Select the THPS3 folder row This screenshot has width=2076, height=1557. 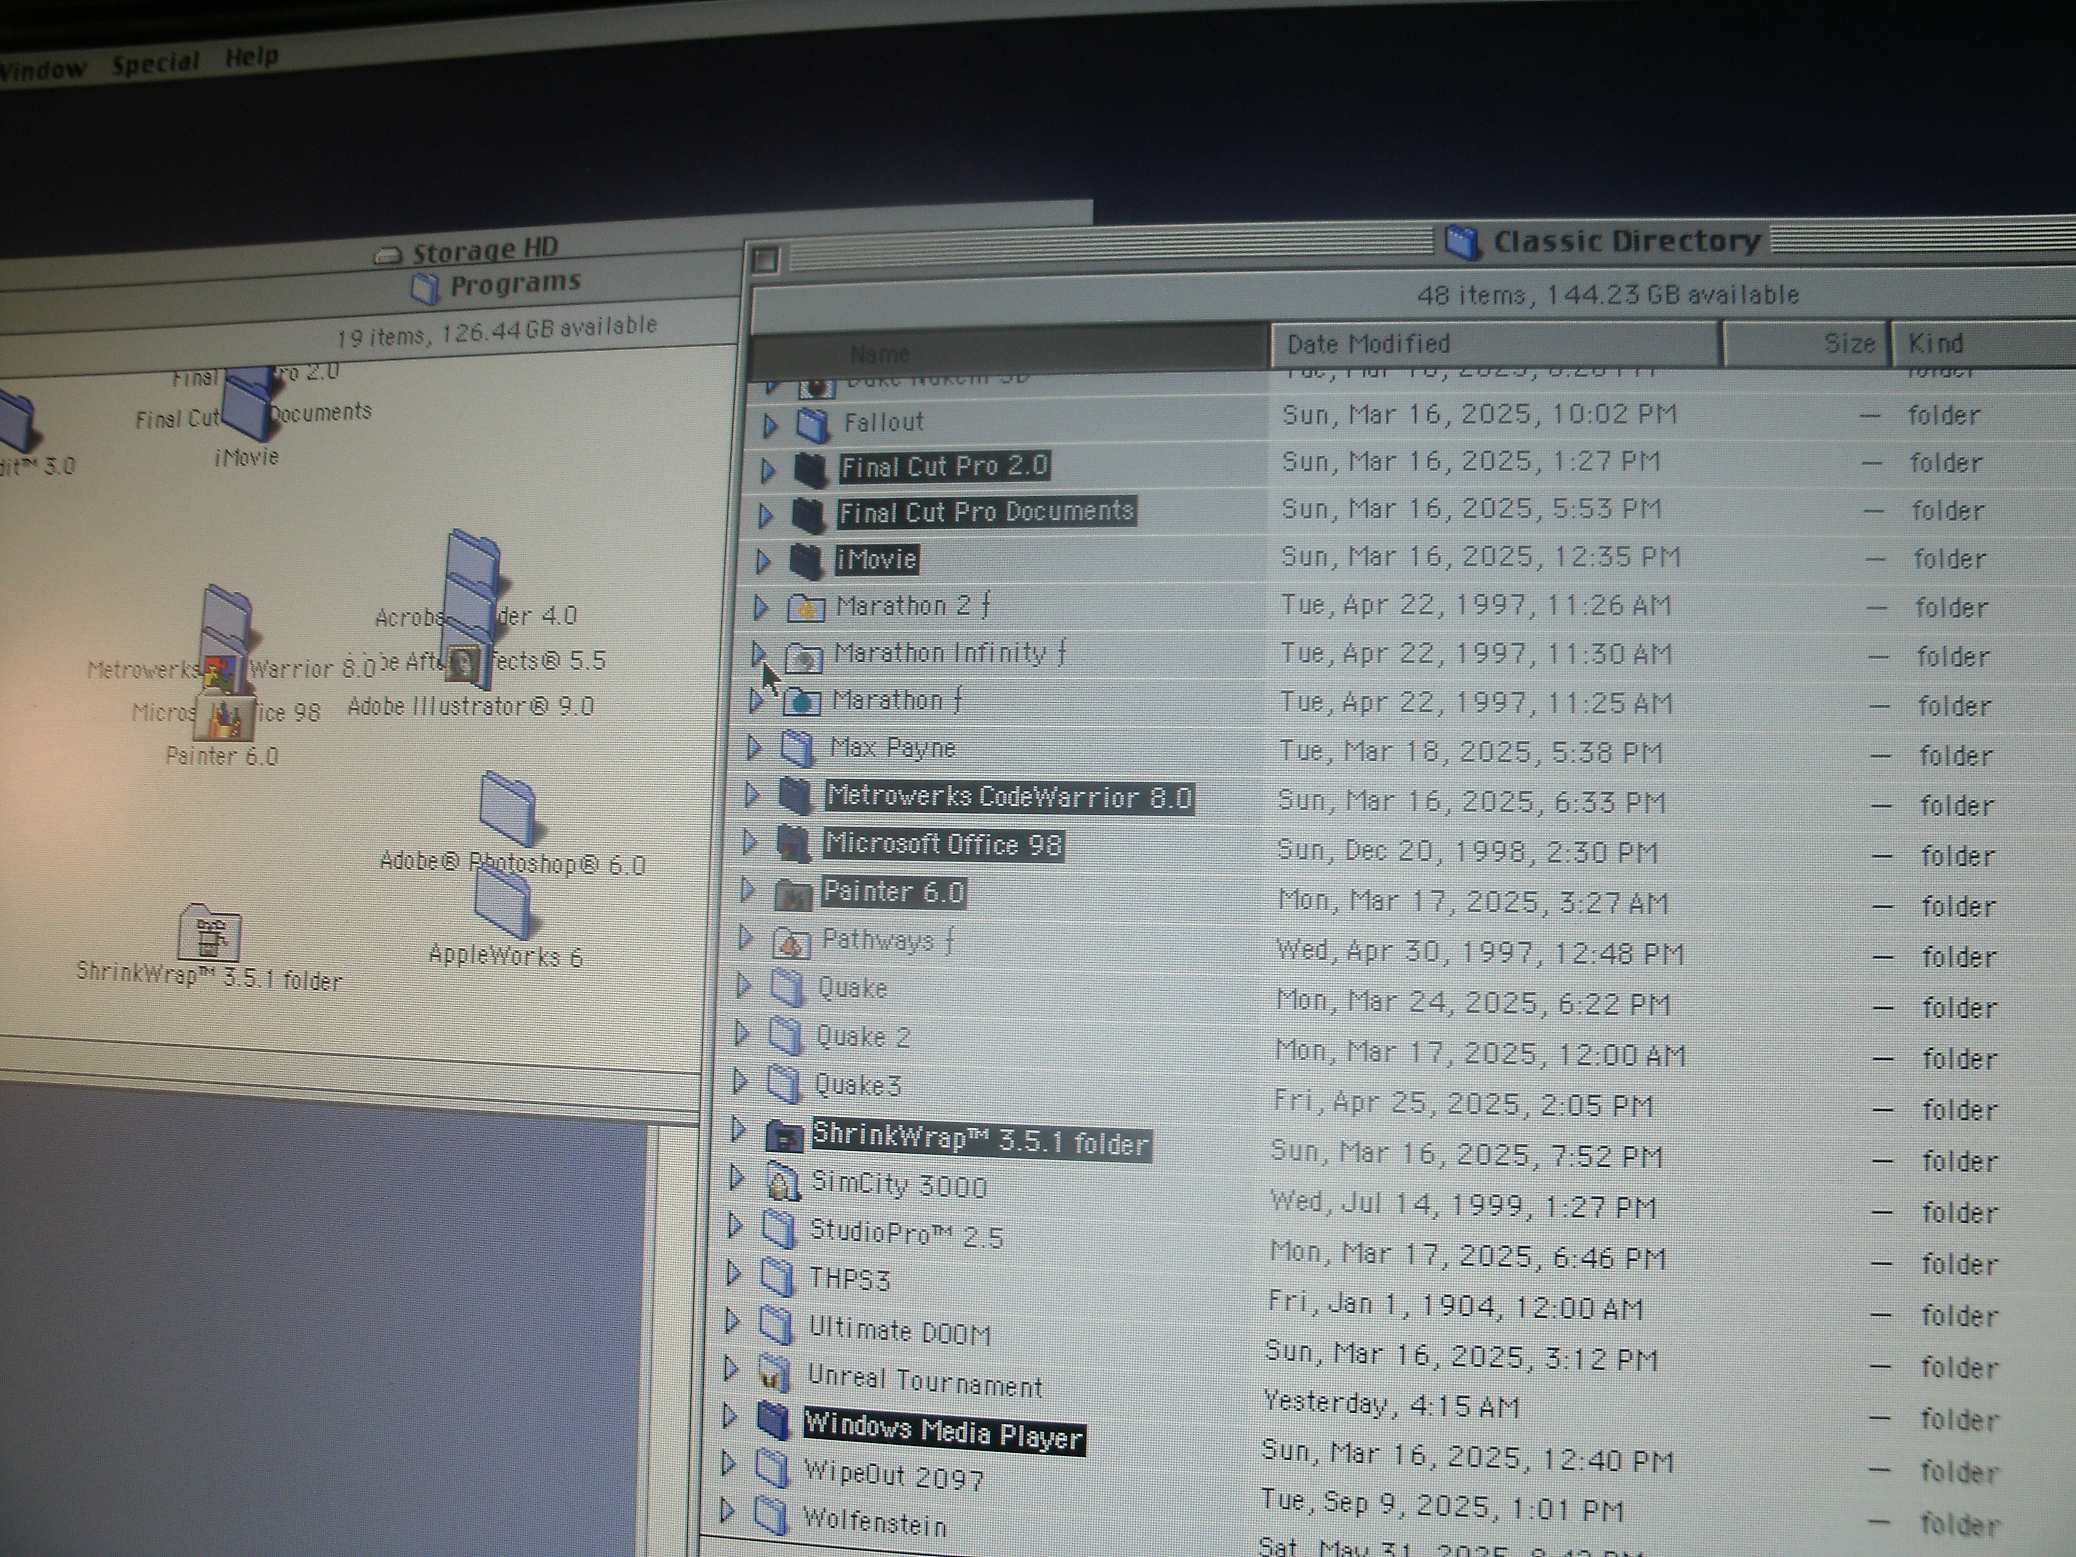pos(850,1279)
